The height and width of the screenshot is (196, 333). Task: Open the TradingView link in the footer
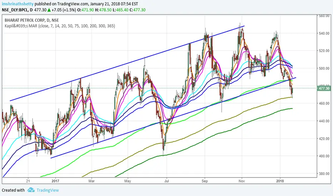click(x=48, y=190)
